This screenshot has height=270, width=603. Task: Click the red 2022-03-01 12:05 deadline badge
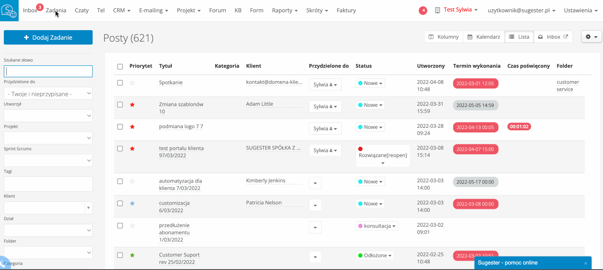click(x=475, y=83)
